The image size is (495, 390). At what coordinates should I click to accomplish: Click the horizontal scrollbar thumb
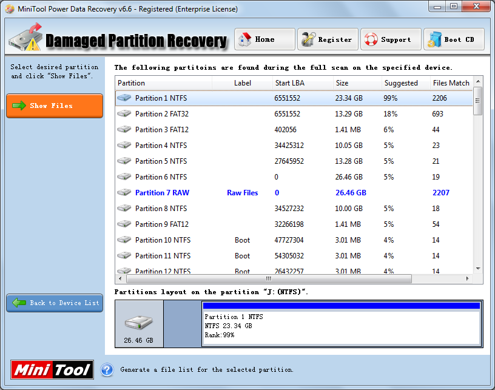[269, 278]
